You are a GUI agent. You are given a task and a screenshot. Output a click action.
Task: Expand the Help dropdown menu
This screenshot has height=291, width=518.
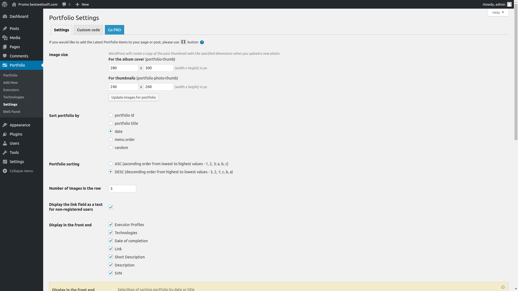click(498, 12)
